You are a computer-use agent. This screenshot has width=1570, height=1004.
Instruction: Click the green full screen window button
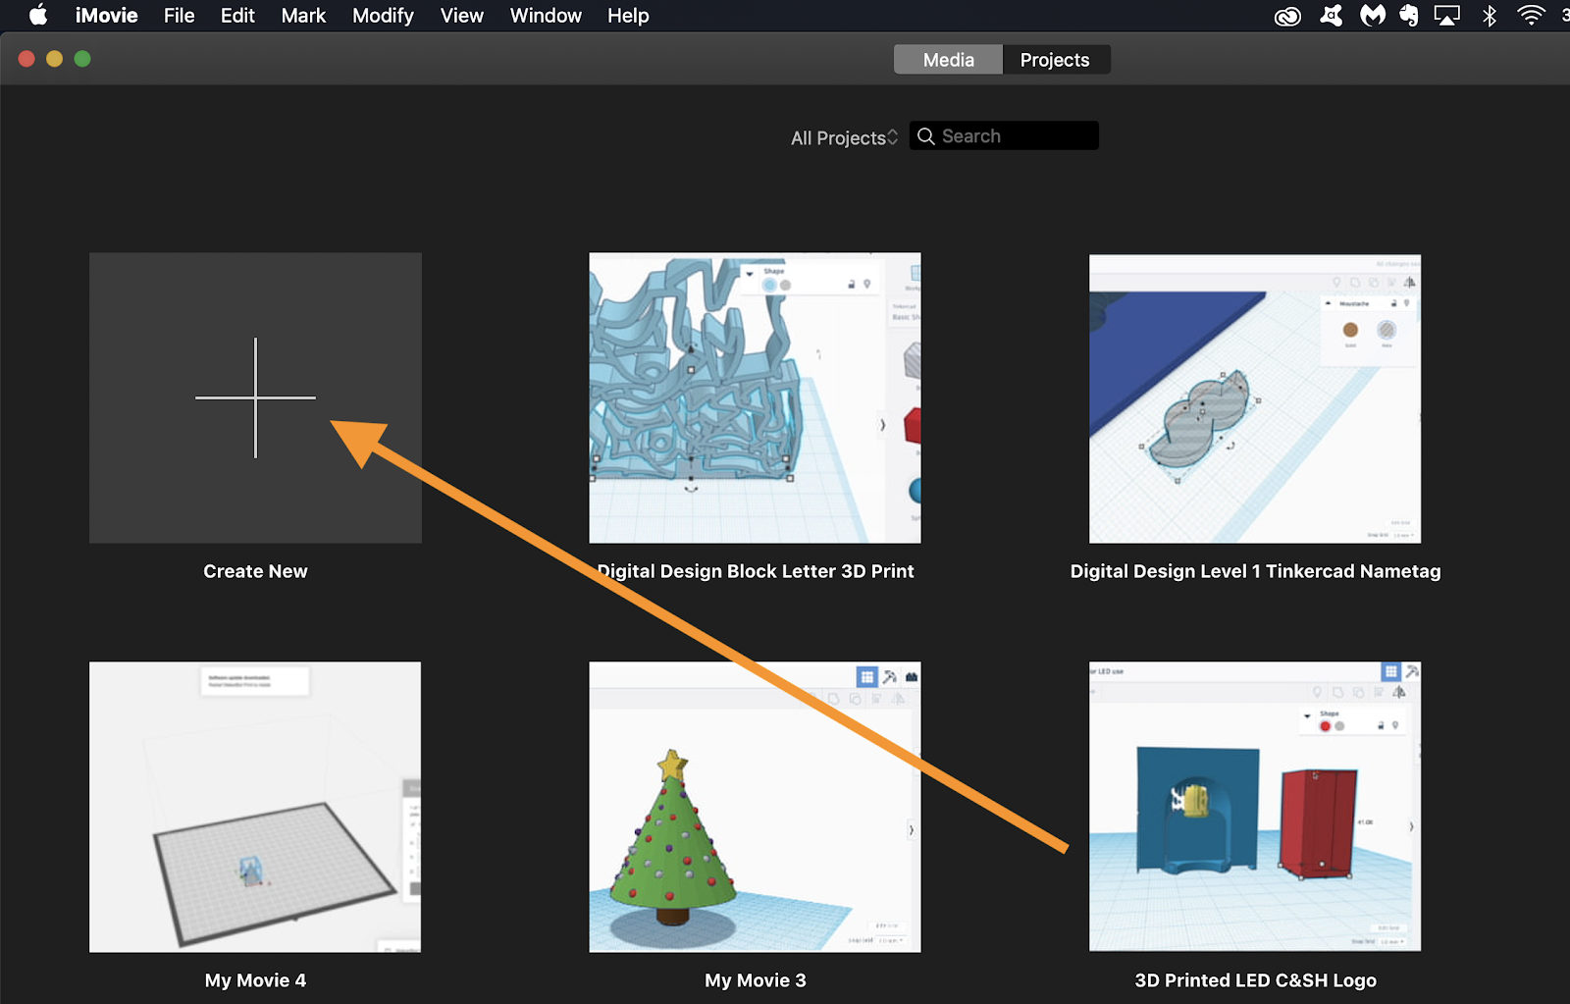tap(82, 59)
